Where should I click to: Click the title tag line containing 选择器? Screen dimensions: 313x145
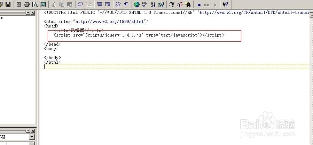point(79,31)
